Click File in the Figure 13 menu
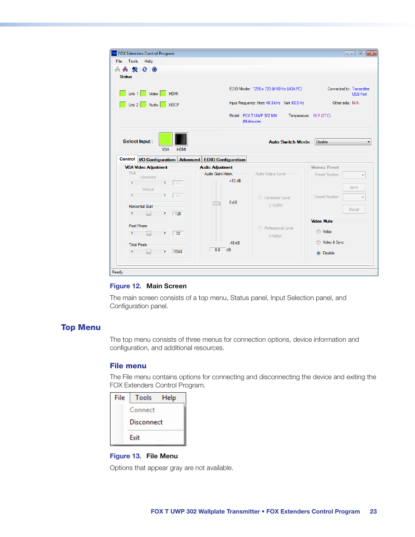The height and width of the screenshot is (537, 415). (120, 398)
